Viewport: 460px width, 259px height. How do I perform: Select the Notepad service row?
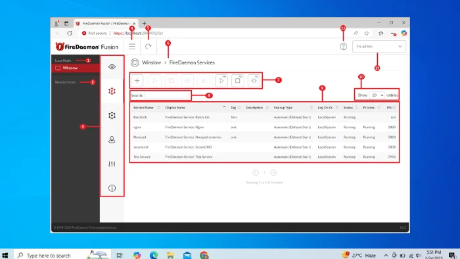(264, 137)
